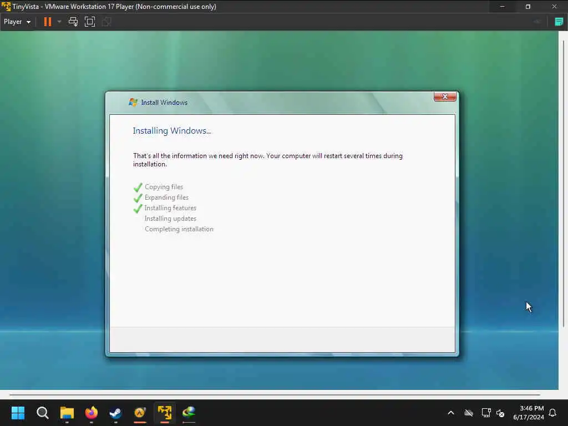
Task: Show hidden system tray icons
Action: tap(451, 413)
